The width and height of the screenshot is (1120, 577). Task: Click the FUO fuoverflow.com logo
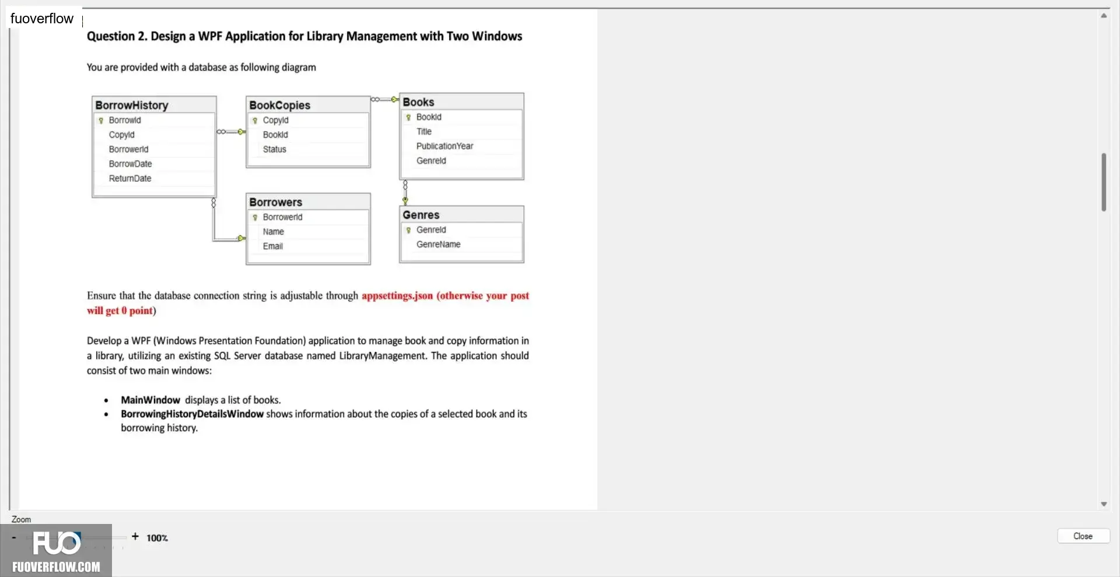pos(56,551)
